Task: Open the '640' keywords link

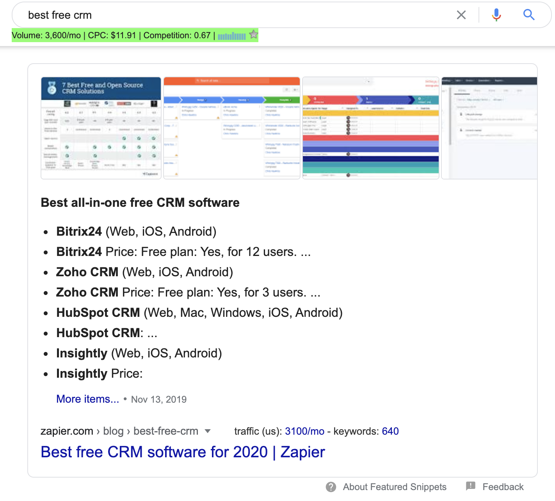Action: tap(390, 431)
